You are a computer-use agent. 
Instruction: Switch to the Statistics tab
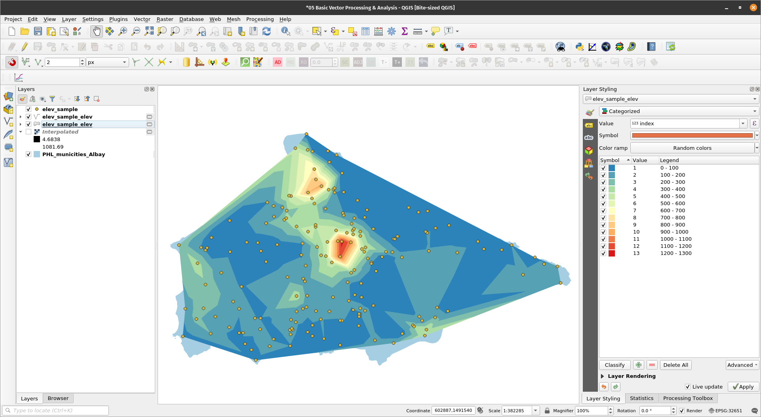coord(641,398)
